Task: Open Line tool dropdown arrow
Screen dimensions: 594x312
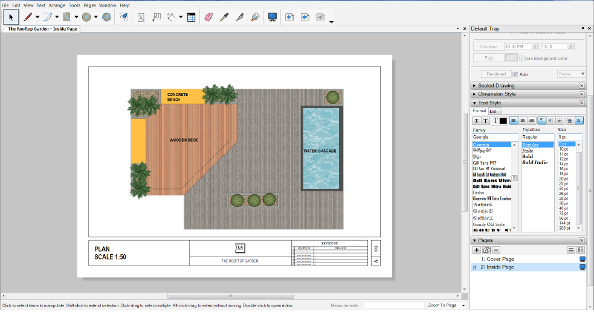Action: pyautogui.click(x=37, y=17)
